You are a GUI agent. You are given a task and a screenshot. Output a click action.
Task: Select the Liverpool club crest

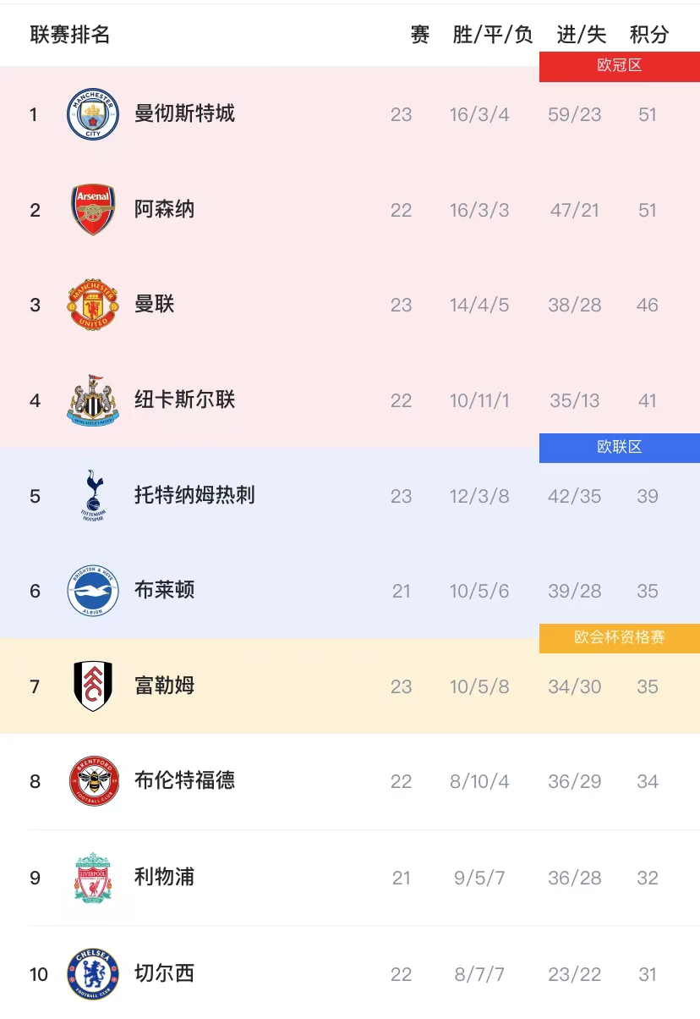[x=93, y=878]
